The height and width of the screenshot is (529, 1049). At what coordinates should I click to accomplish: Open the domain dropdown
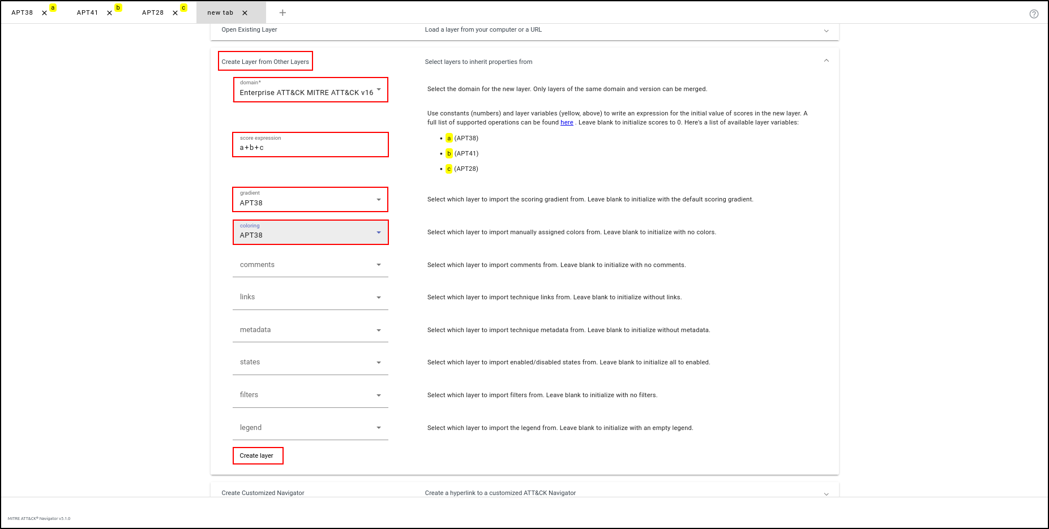click(x=310, y=90)
